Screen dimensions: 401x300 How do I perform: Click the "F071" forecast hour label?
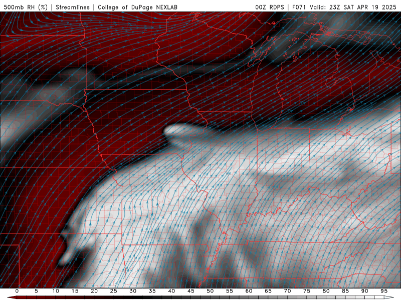pos(299,7)
